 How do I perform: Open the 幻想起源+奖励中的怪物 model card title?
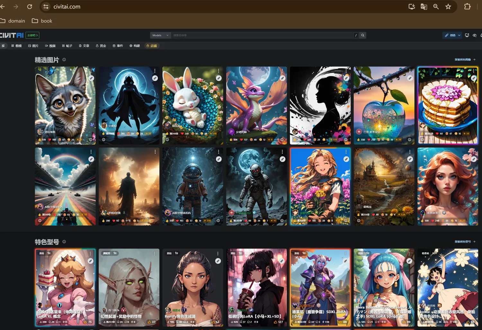point(121,317)
